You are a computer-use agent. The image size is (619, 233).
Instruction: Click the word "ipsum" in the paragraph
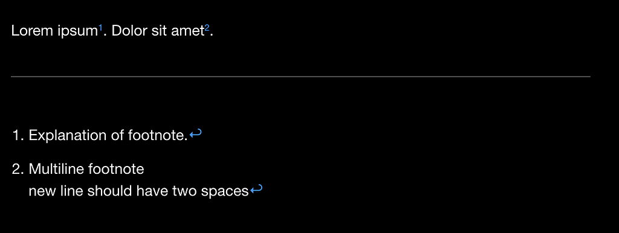[78, 32]
